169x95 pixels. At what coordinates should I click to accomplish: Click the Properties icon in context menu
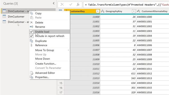point(31,77)
